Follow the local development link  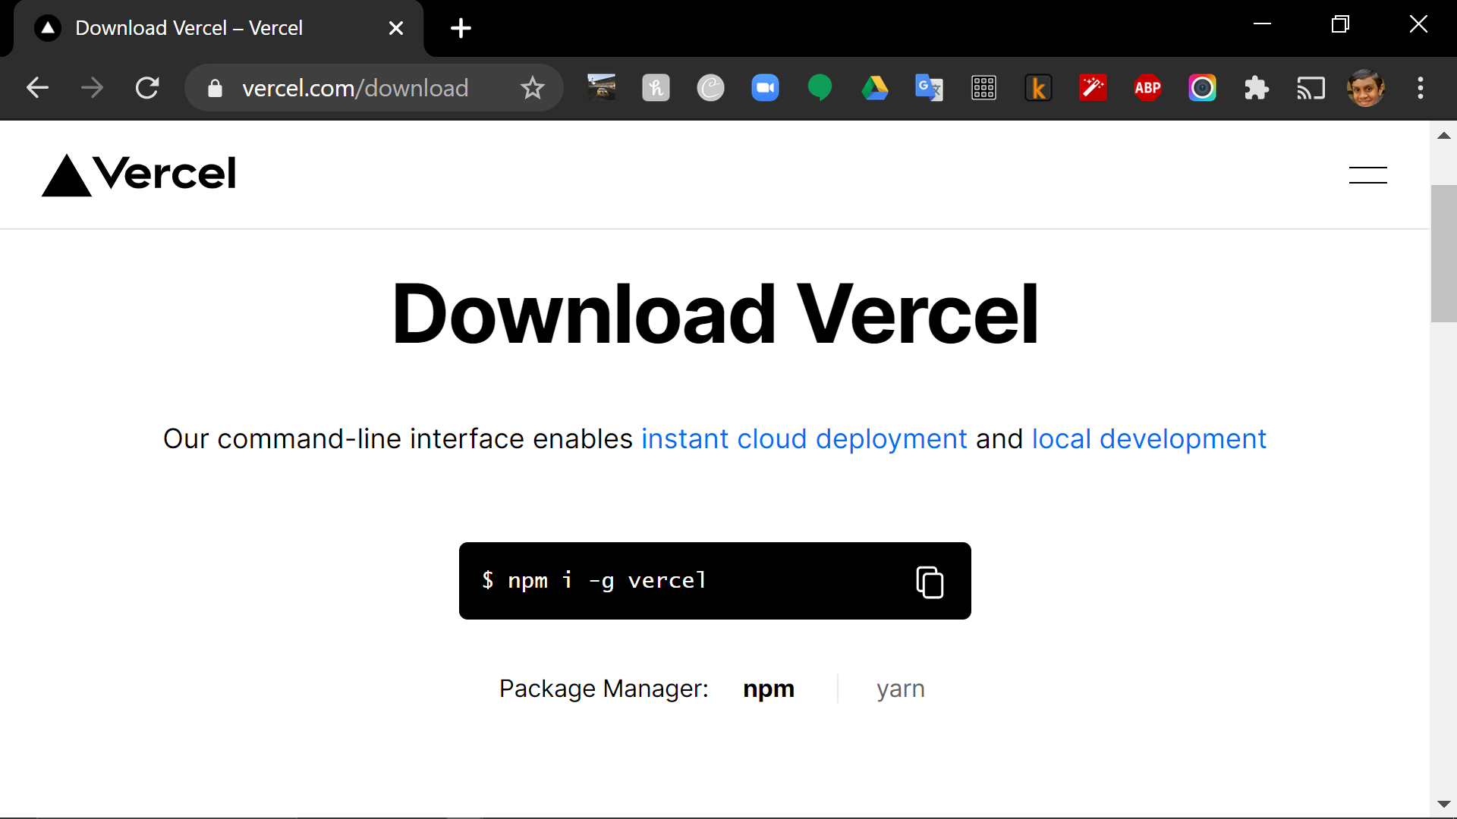click(x=1148, y=439)
